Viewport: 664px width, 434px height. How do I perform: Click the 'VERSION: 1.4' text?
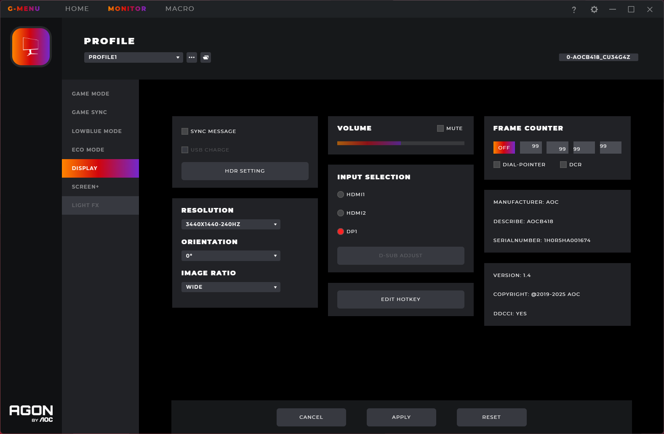[512, 275]
